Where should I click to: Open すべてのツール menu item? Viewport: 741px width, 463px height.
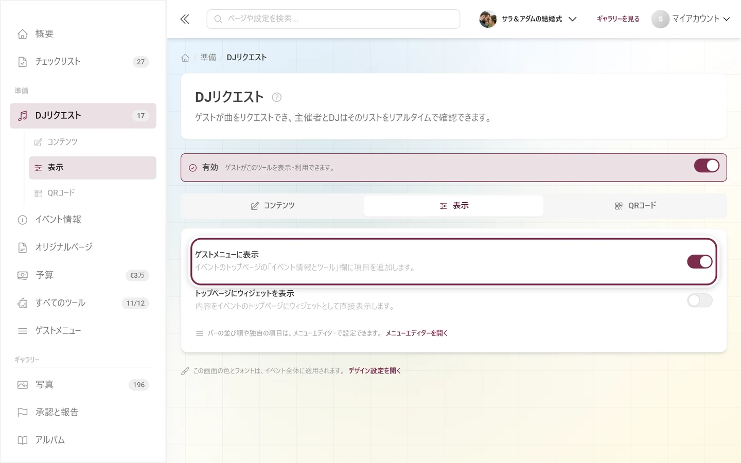click(x=83, y=303)
